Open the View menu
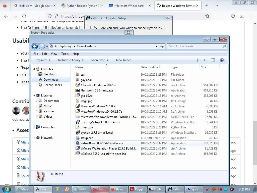 pyautogui.click(x=54, y=54)
